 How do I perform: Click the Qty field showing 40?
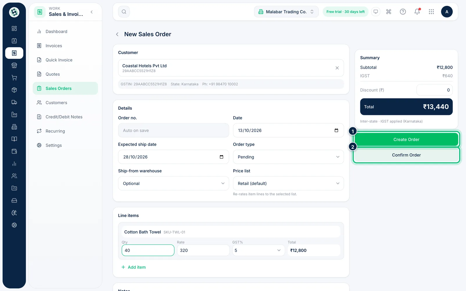point(148,250)
